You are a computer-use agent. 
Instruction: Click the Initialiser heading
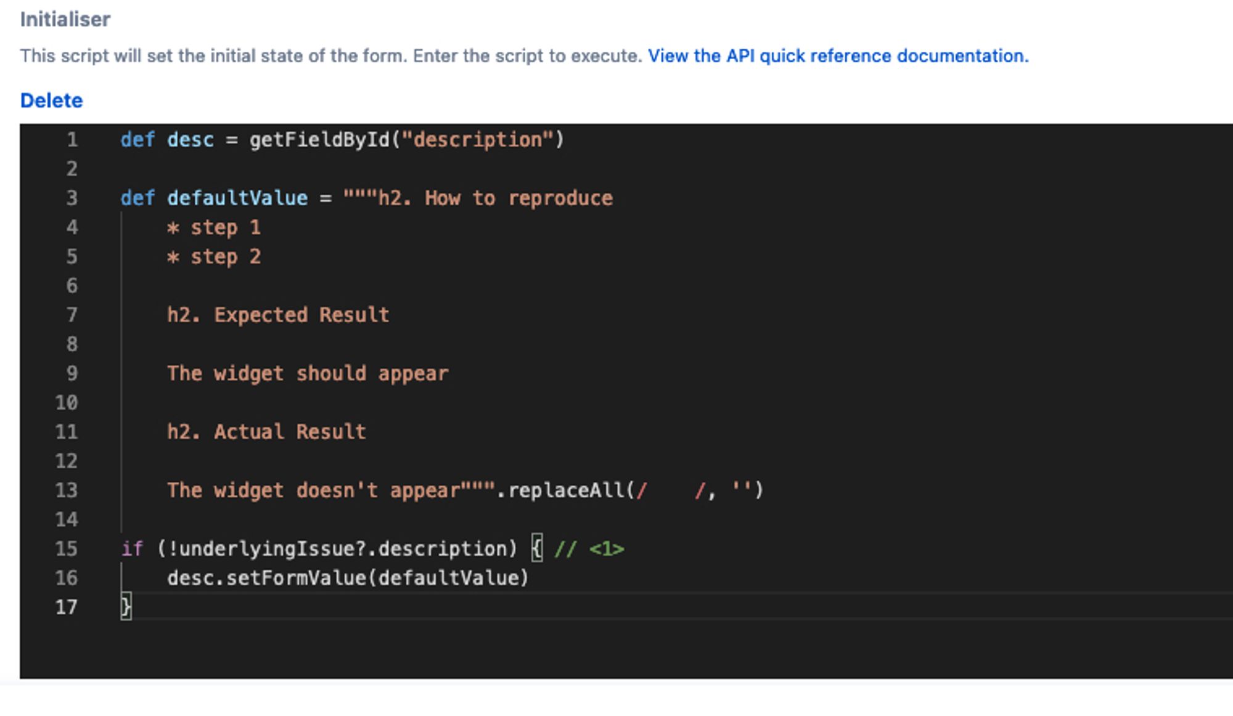(65, 20)
